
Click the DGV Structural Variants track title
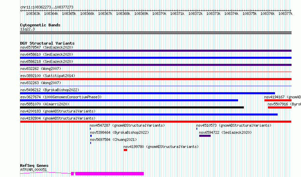pos(47,43)
